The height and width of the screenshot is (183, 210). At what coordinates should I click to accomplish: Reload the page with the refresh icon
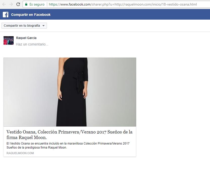(x=18, y=5)
